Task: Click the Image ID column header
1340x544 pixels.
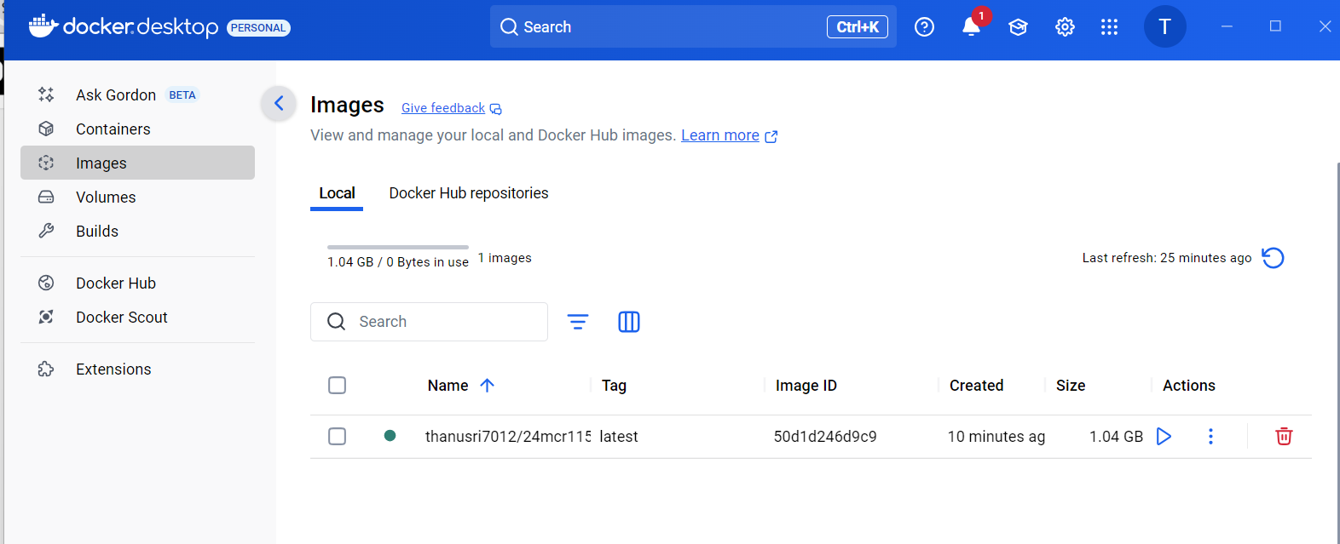Action: tap(806, 386)
